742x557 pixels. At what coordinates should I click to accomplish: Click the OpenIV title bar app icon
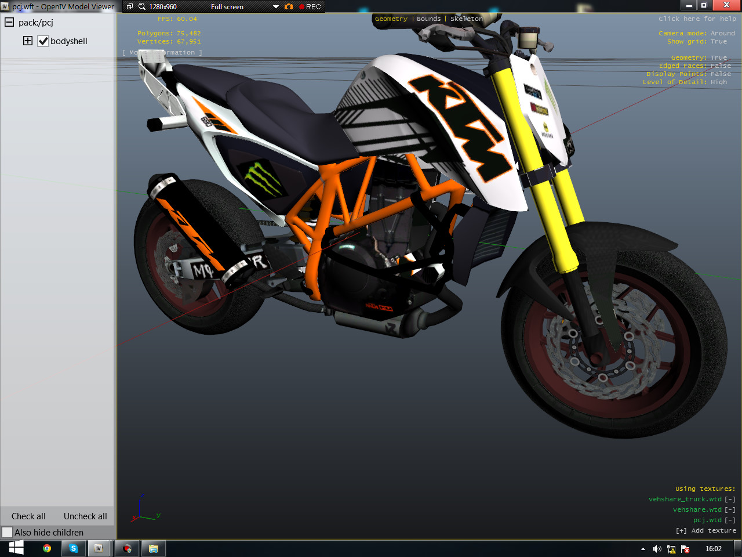5,6
